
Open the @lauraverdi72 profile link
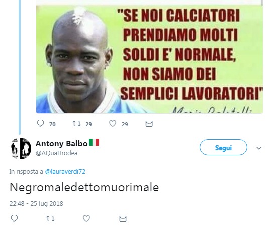(65, 172)
